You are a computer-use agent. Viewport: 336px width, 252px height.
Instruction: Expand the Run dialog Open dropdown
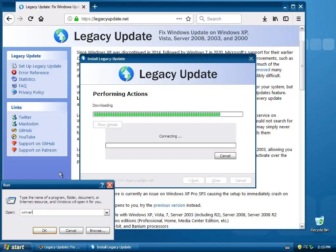coord(107,212)
